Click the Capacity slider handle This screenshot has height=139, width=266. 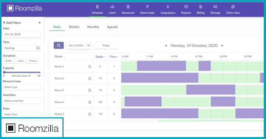pos(4,72)
